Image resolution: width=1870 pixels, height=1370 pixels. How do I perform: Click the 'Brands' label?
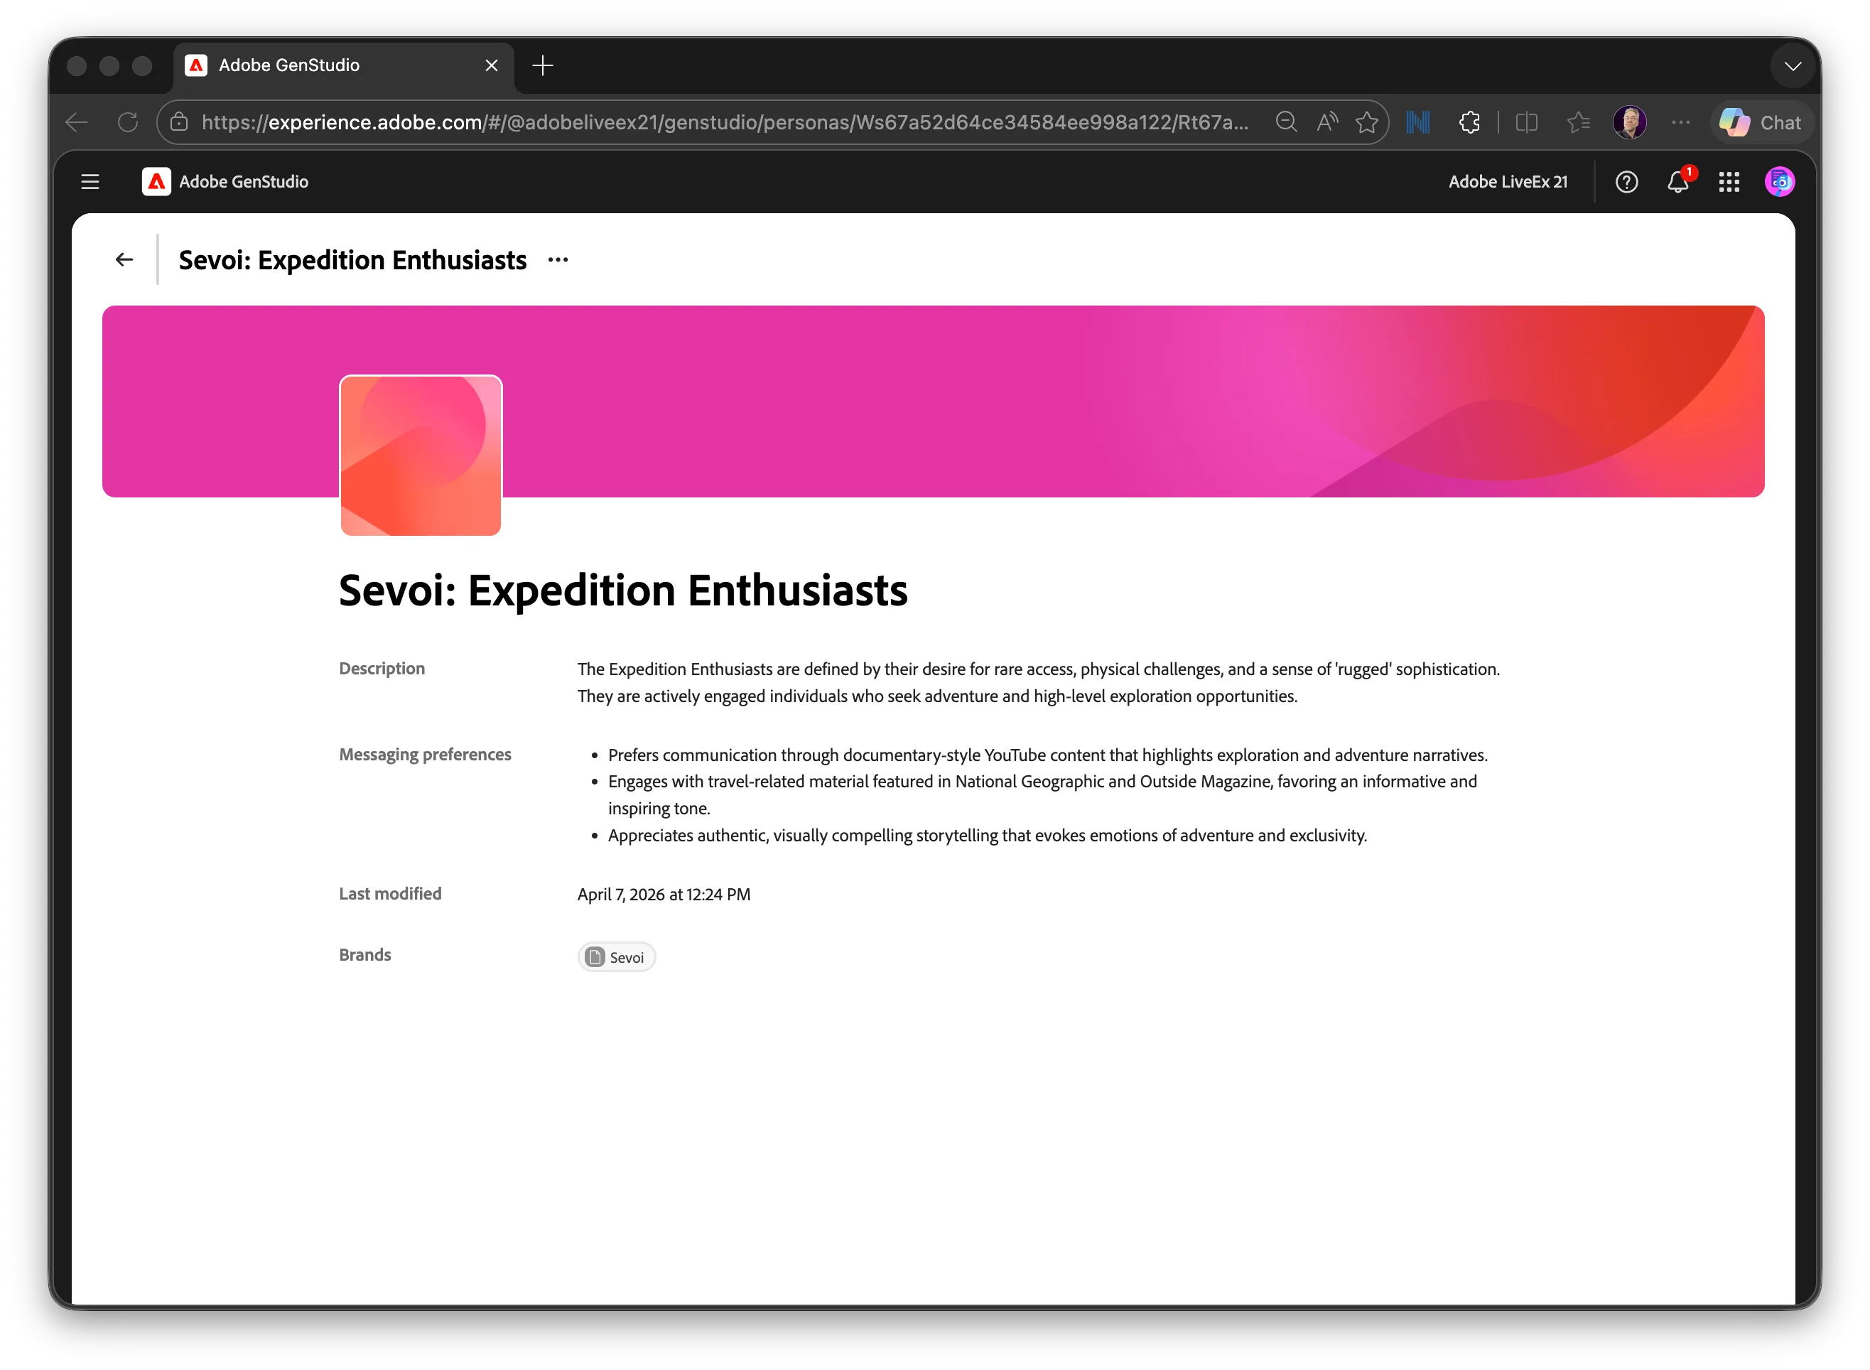tap(365, 955)
